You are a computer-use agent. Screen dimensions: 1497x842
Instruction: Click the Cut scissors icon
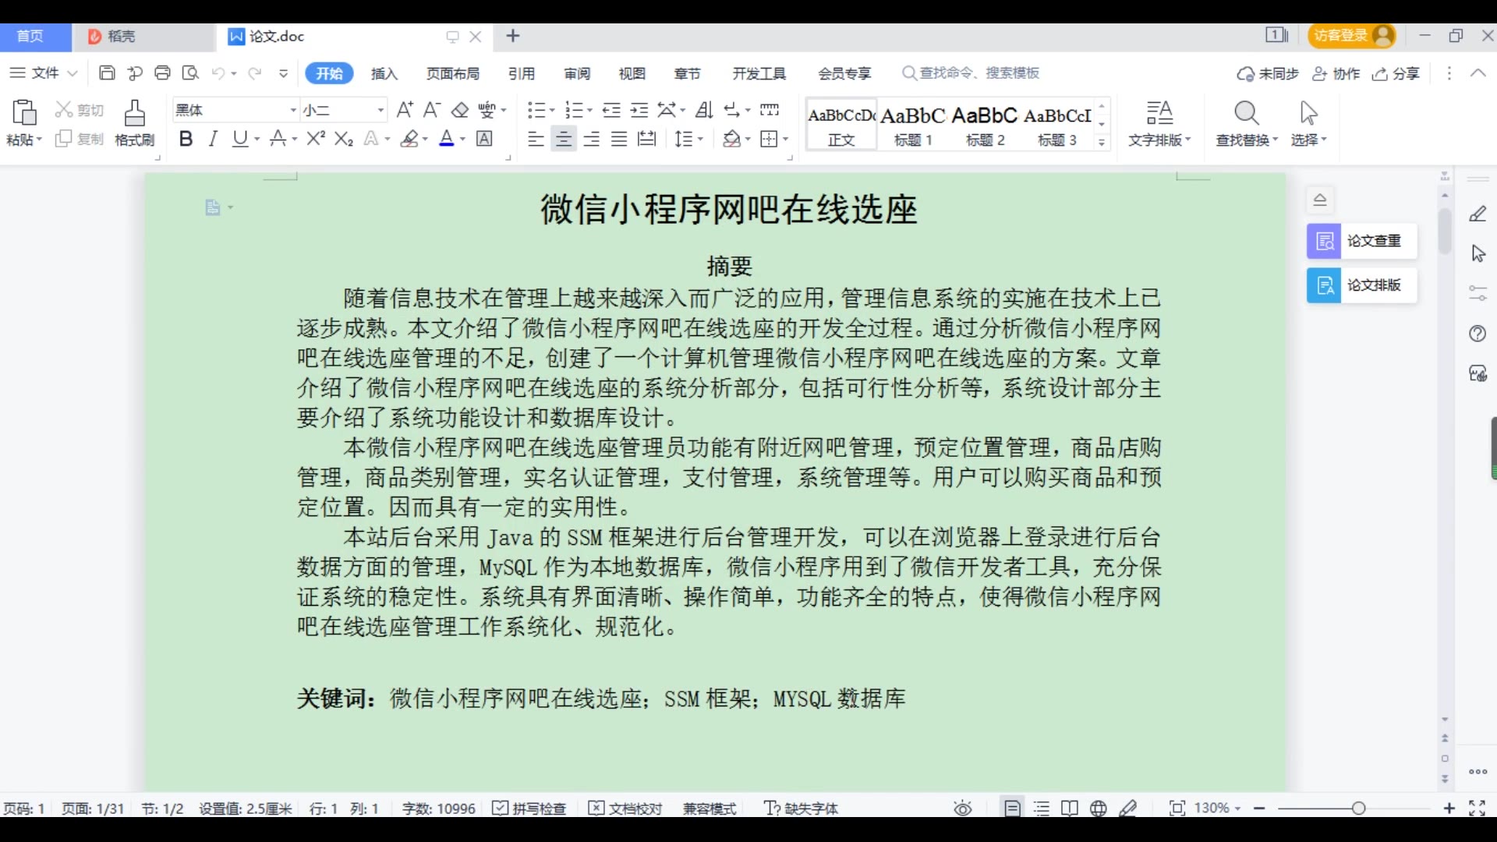tap(64, 110)
